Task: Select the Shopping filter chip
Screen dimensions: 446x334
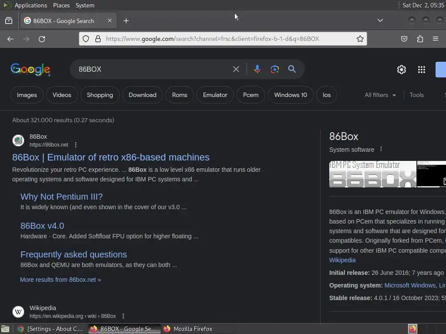Action: pos(100,95)
